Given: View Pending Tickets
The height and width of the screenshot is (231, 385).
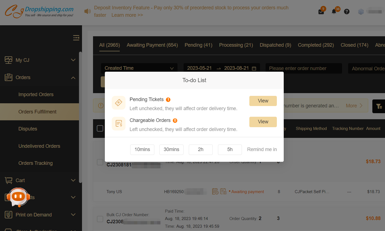Looking at the screenshot, I should pos(263,101).
